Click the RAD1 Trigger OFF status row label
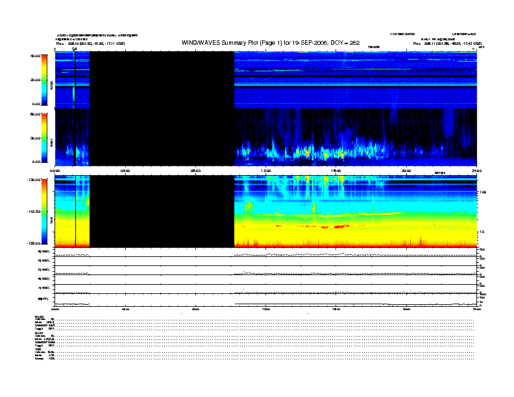This screenshot has width=514, height=397. click(x=45, y=345)
